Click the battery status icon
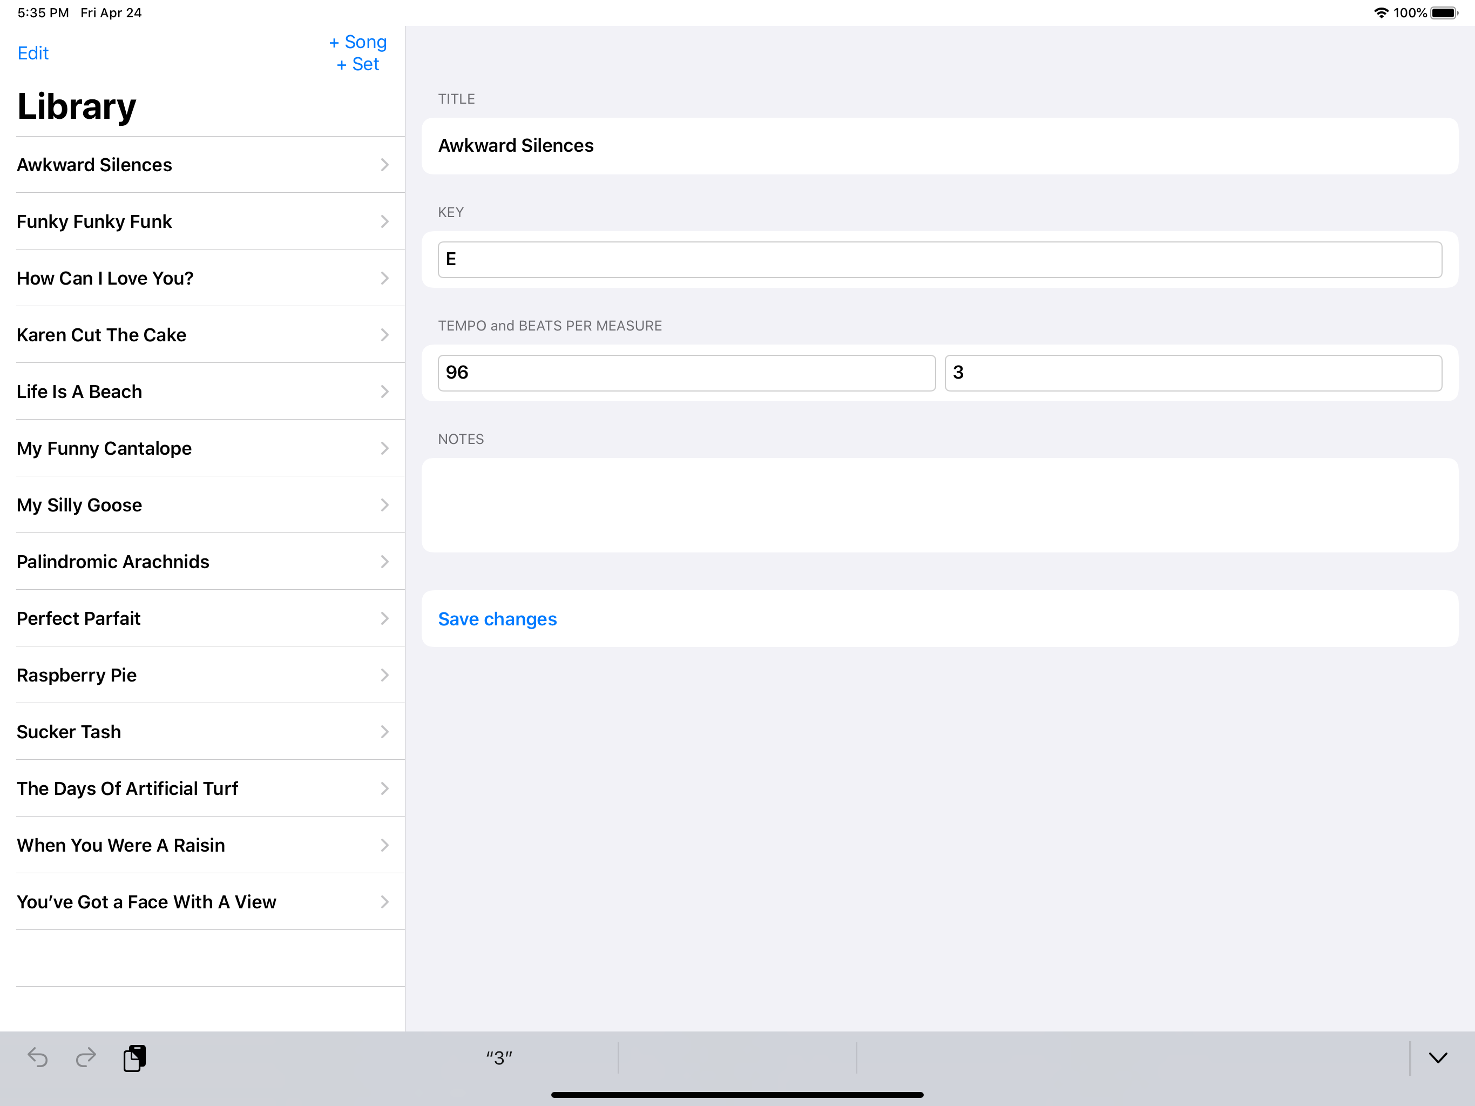The width and height of the screenshot is (1475, 1106). click(1444, 12)
